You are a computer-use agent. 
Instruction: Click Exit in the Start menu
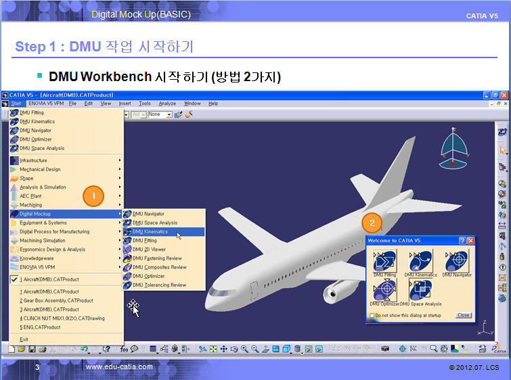tap(24, 339)
